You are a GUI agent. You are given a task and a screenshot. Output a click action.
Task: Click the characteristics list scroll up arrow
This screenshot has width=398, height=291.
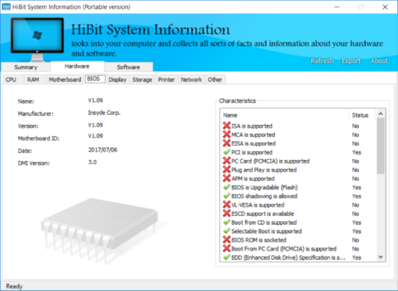click(x=381, y=114)
